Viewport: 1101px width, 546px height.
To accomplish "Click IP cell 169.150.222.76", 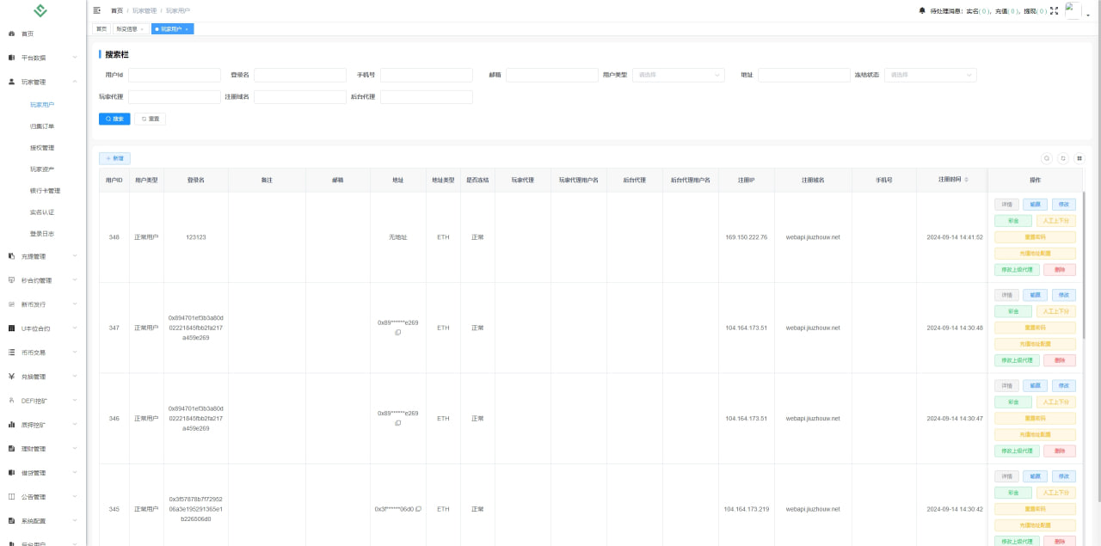I will click(x=747, y=237).
